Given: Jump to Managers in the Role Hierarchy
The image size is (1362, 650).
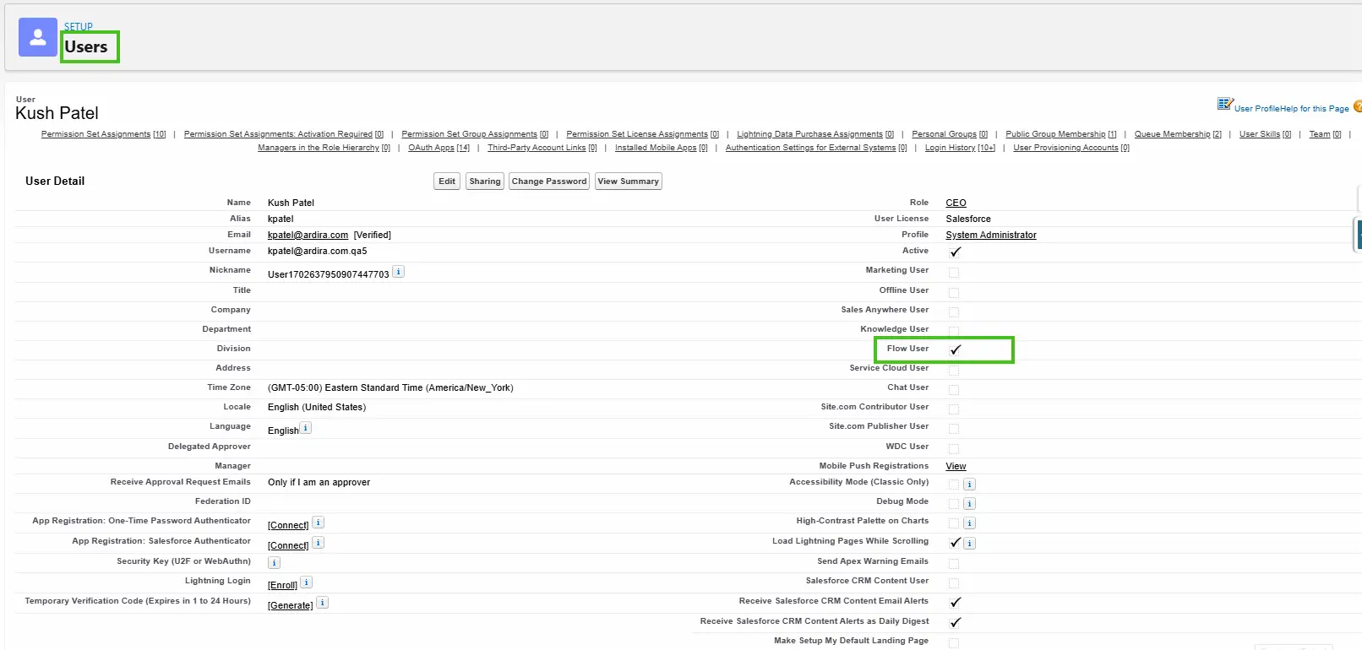Looking at the screenshot, I should 324,148.
